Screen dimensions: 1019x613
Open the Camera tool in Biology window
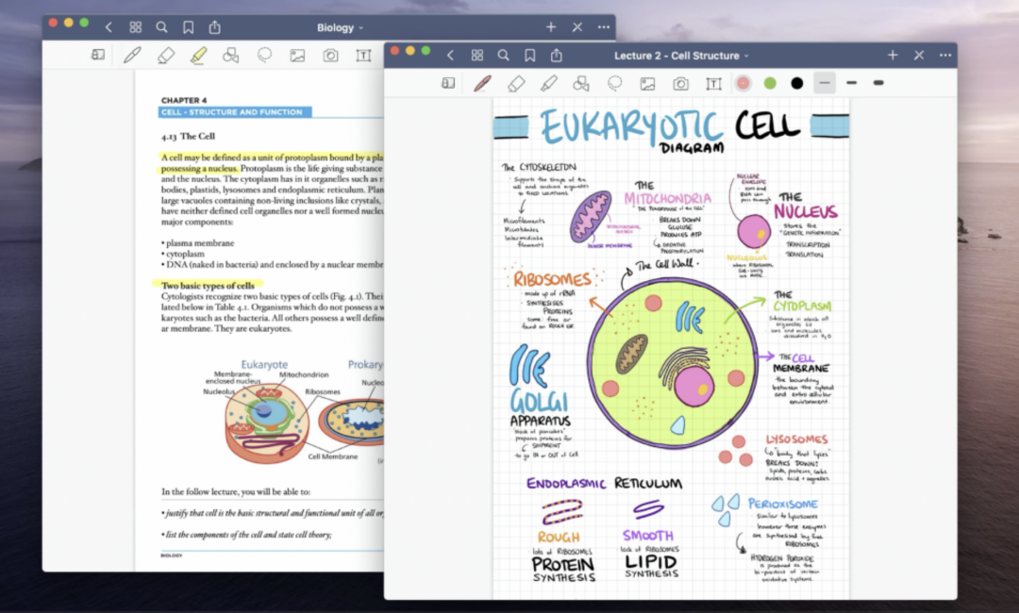tap(330, 56)
